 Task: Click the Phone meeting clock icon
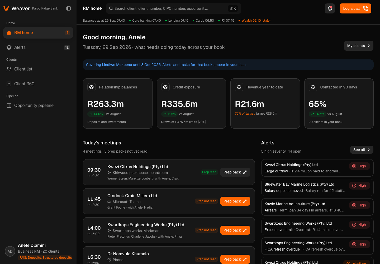[109, 260]
